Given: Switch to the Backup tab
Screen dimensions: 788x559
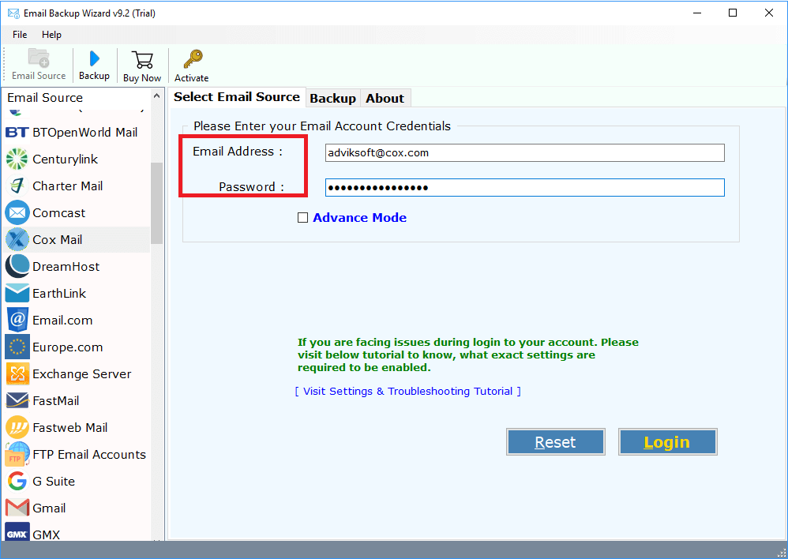Looking at the screenshot, I should click(x=332, y=99).
